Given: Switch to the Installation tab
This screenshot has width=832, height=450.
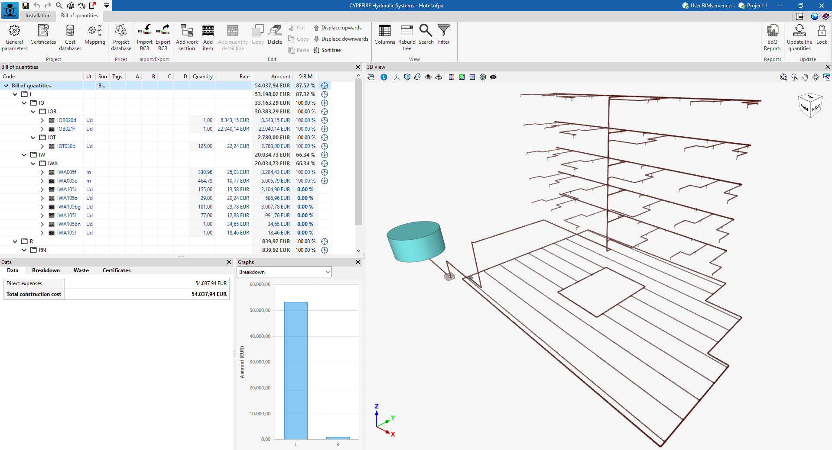Looking at the screenshot, I should (38, 16).
